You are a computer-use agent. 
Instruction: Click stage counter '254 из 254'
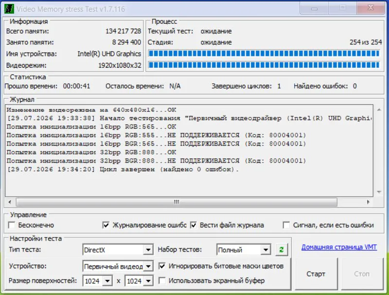(x=366, y=42)
